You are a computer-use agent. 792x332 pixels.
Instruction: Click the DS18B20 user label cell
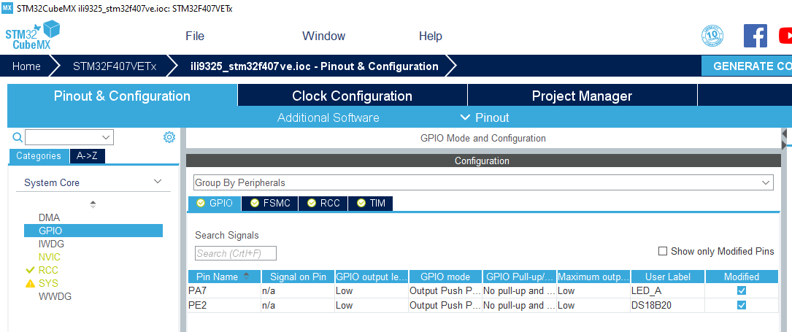click(668, 305)
